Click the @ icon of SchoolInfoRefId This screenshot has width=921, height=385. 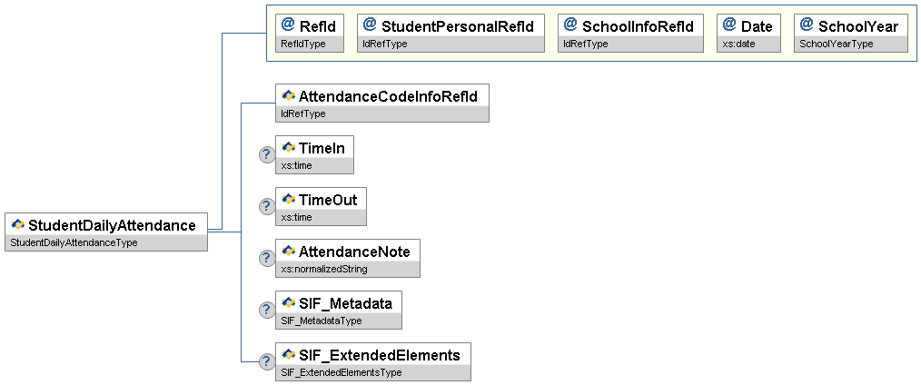(x=570, y=25)
